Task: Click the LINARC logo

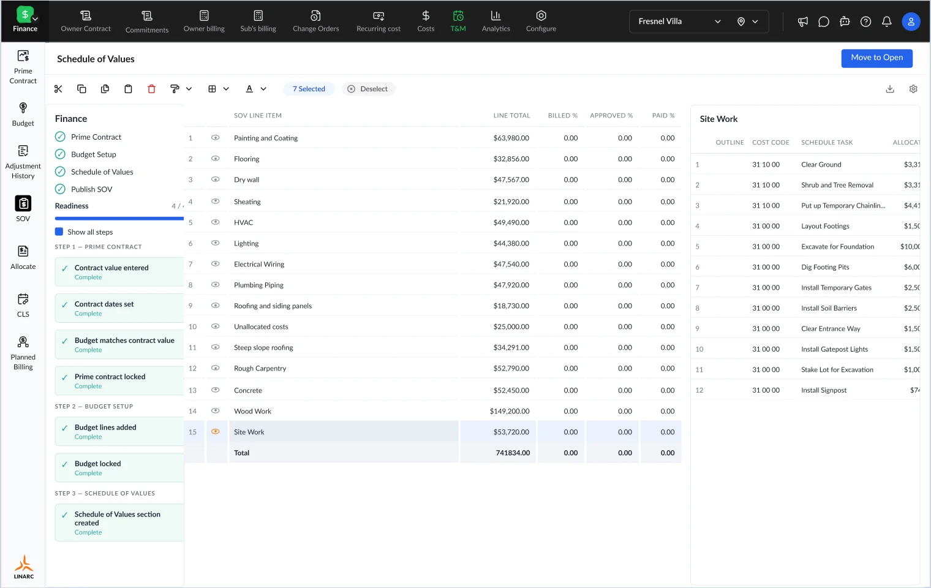Action: tap(24, 567)
